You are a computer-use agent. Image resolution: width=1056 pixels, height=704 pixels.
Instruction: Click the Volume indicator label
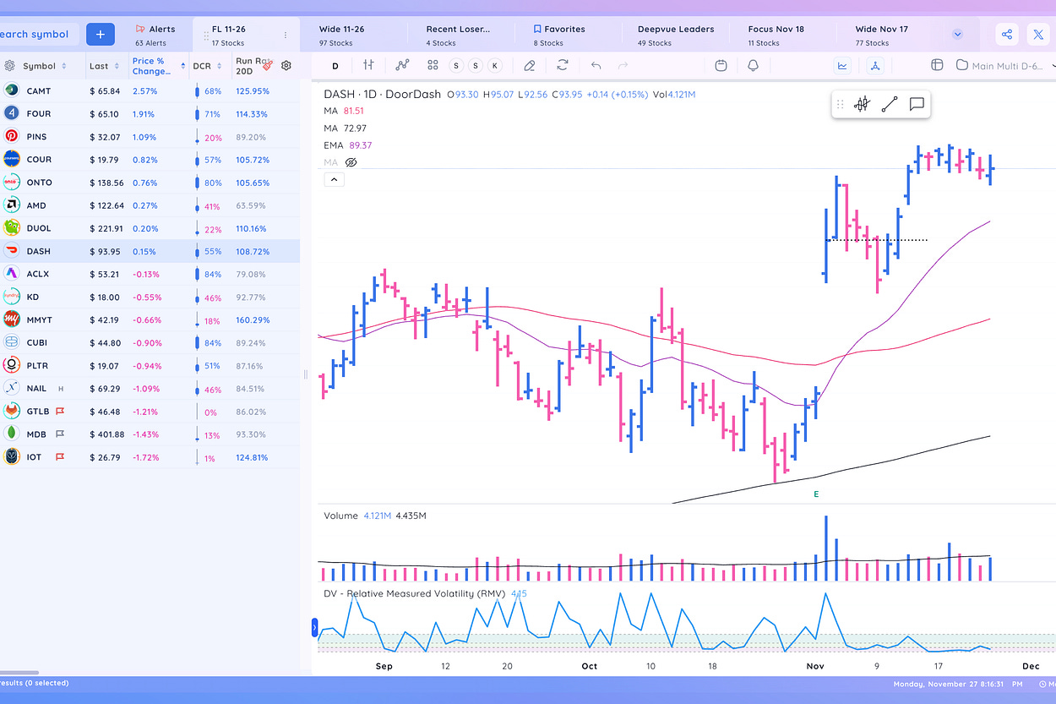coord(341,514)
